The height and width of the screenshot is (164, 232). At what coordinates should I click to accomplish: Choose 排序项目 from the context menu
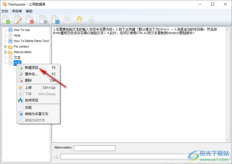[x=31, y=100]
